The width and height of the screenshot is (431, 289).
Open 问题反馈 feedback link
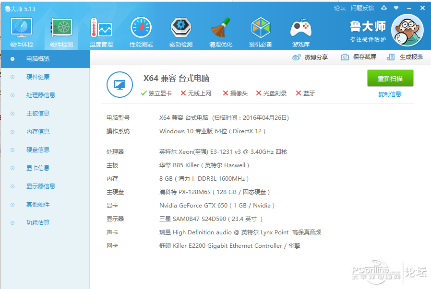pos(362,8)
